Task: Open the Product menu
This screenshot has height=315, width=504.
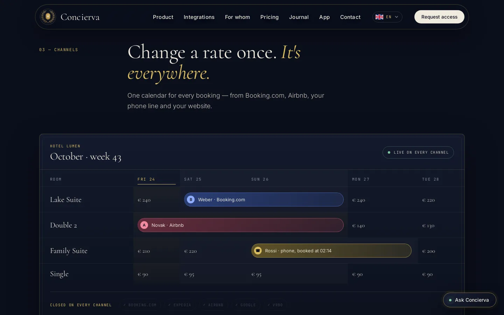Action: (x=163, y=17)
